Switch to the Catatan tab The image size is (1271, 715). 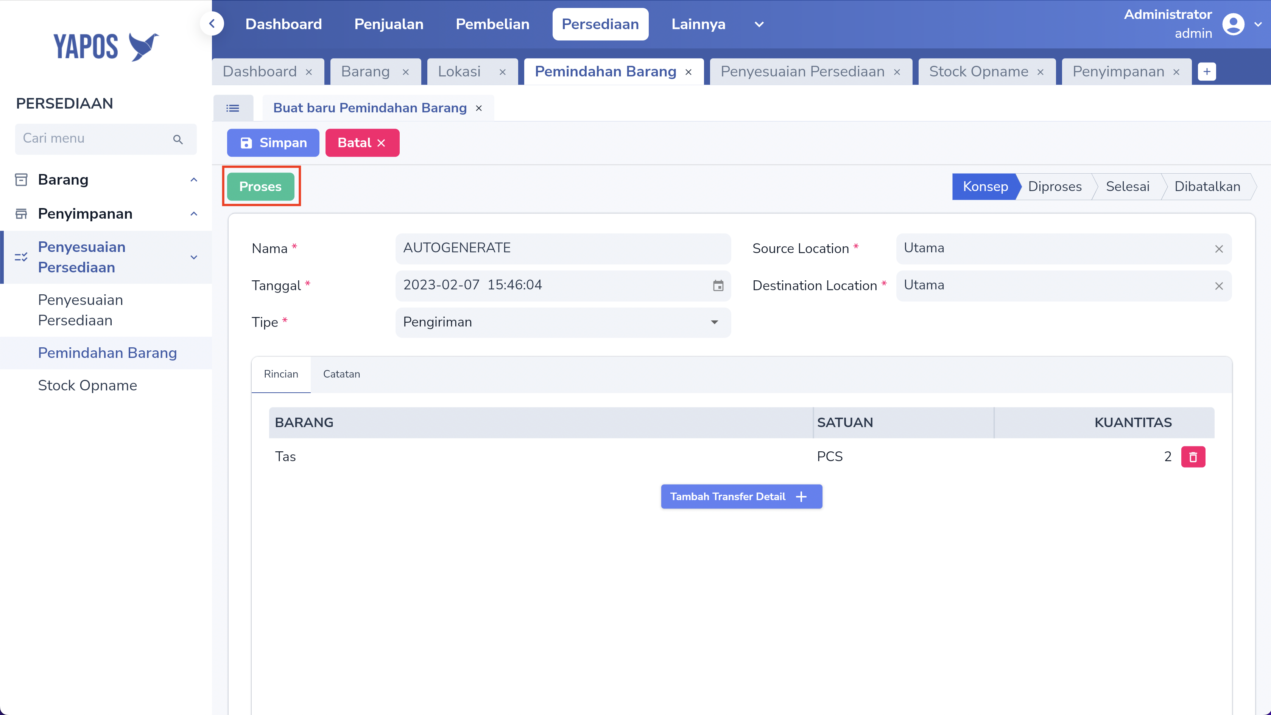pos(341,374)
